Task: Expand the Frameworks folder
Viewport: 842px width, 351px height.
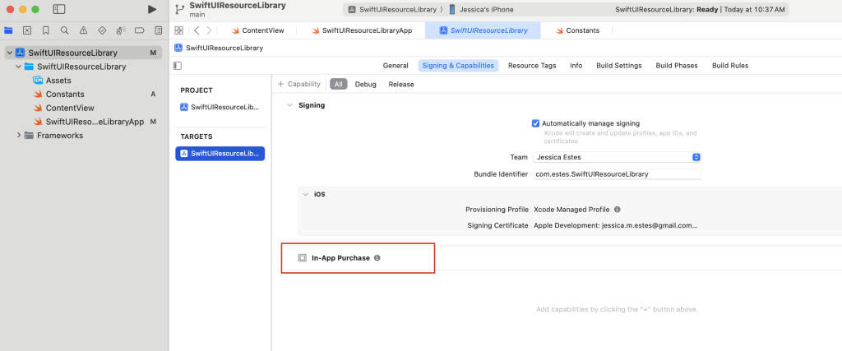Action: [19, 136]
